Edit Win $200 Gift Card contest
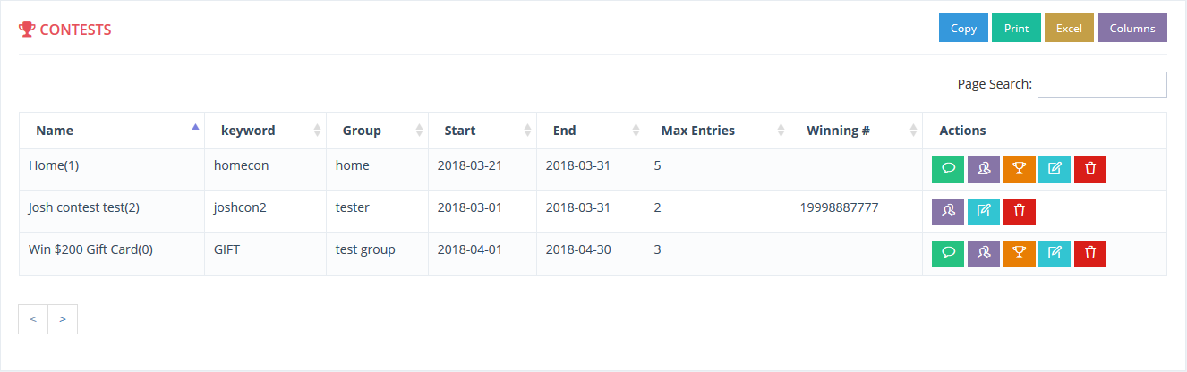 (1055, 254)
